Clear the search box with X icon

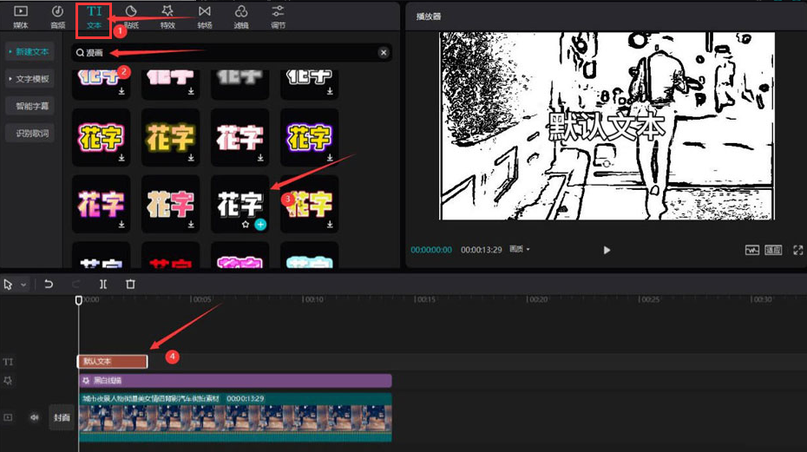click(x=384, y=53)
